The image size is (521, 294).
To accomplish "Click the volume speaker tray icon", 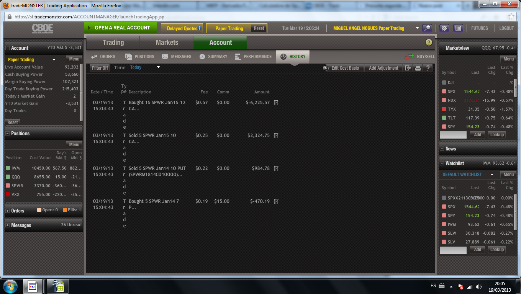I will click(x=478, y=286).
